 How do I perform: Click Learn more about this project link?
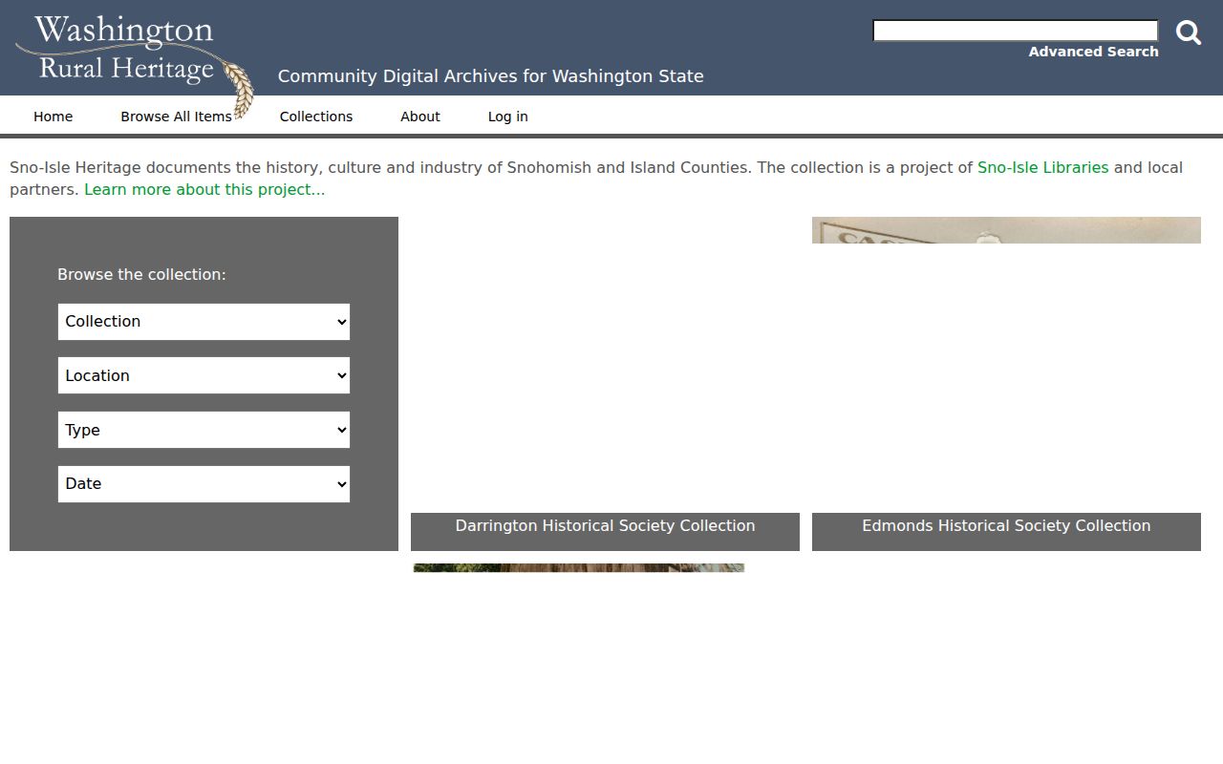click(204, 189)
